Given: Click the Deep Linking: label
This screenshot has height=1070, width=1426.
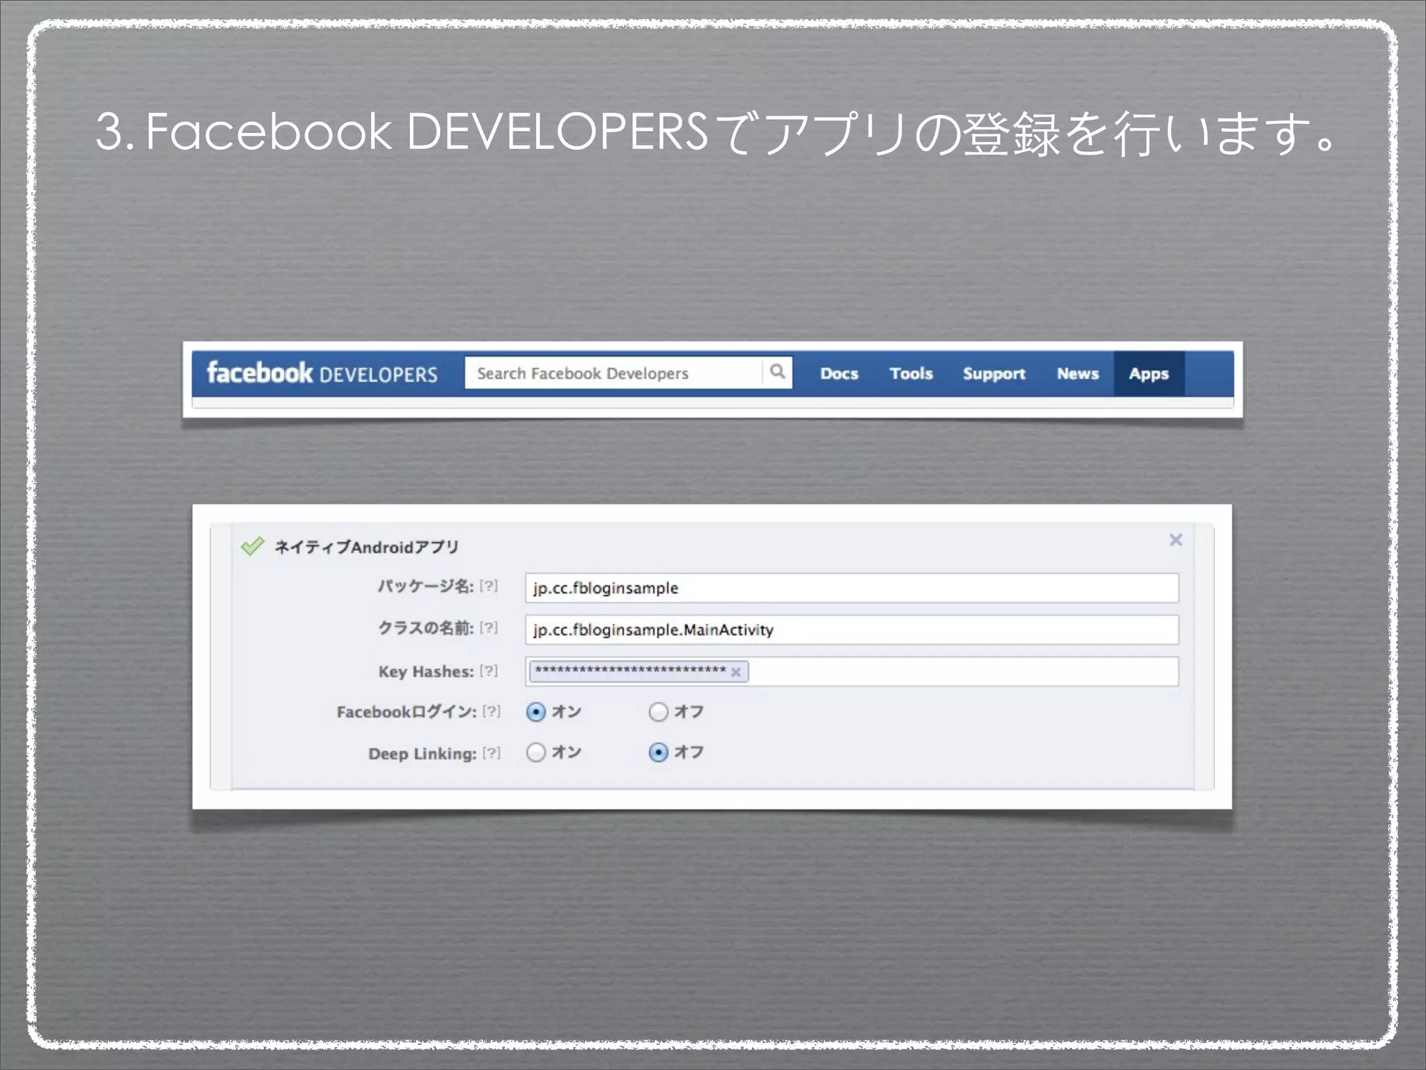Looking at the screenshot, I should click(x=423, y=754).
